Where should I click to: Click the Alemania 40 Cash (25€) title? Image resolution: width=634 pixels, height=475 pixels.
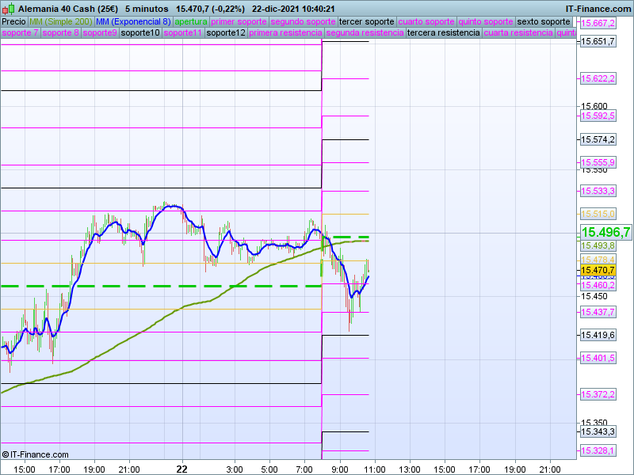(68, 9)
